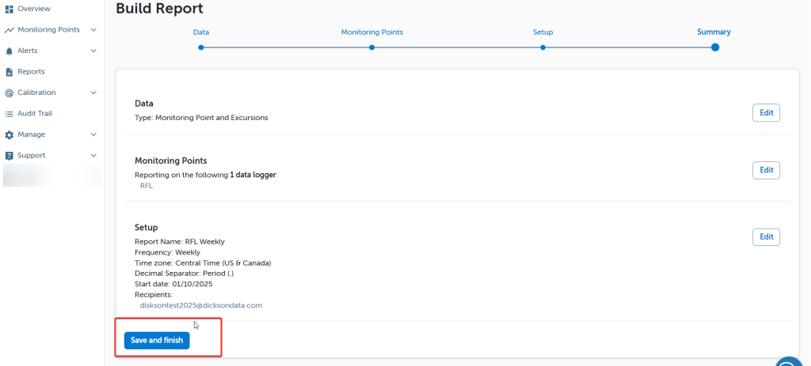Image resolution: width=811 pixels, height=366 pixels.
Task: Click the Alerts bell icon
Action: pyautogui.click(x=10, y=51)
